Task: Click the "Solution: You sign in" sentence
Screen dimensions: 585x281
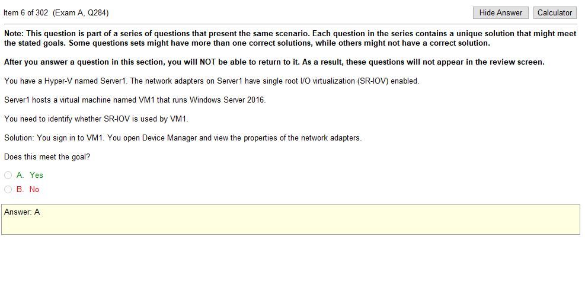Action: click(x=183, y=138)
